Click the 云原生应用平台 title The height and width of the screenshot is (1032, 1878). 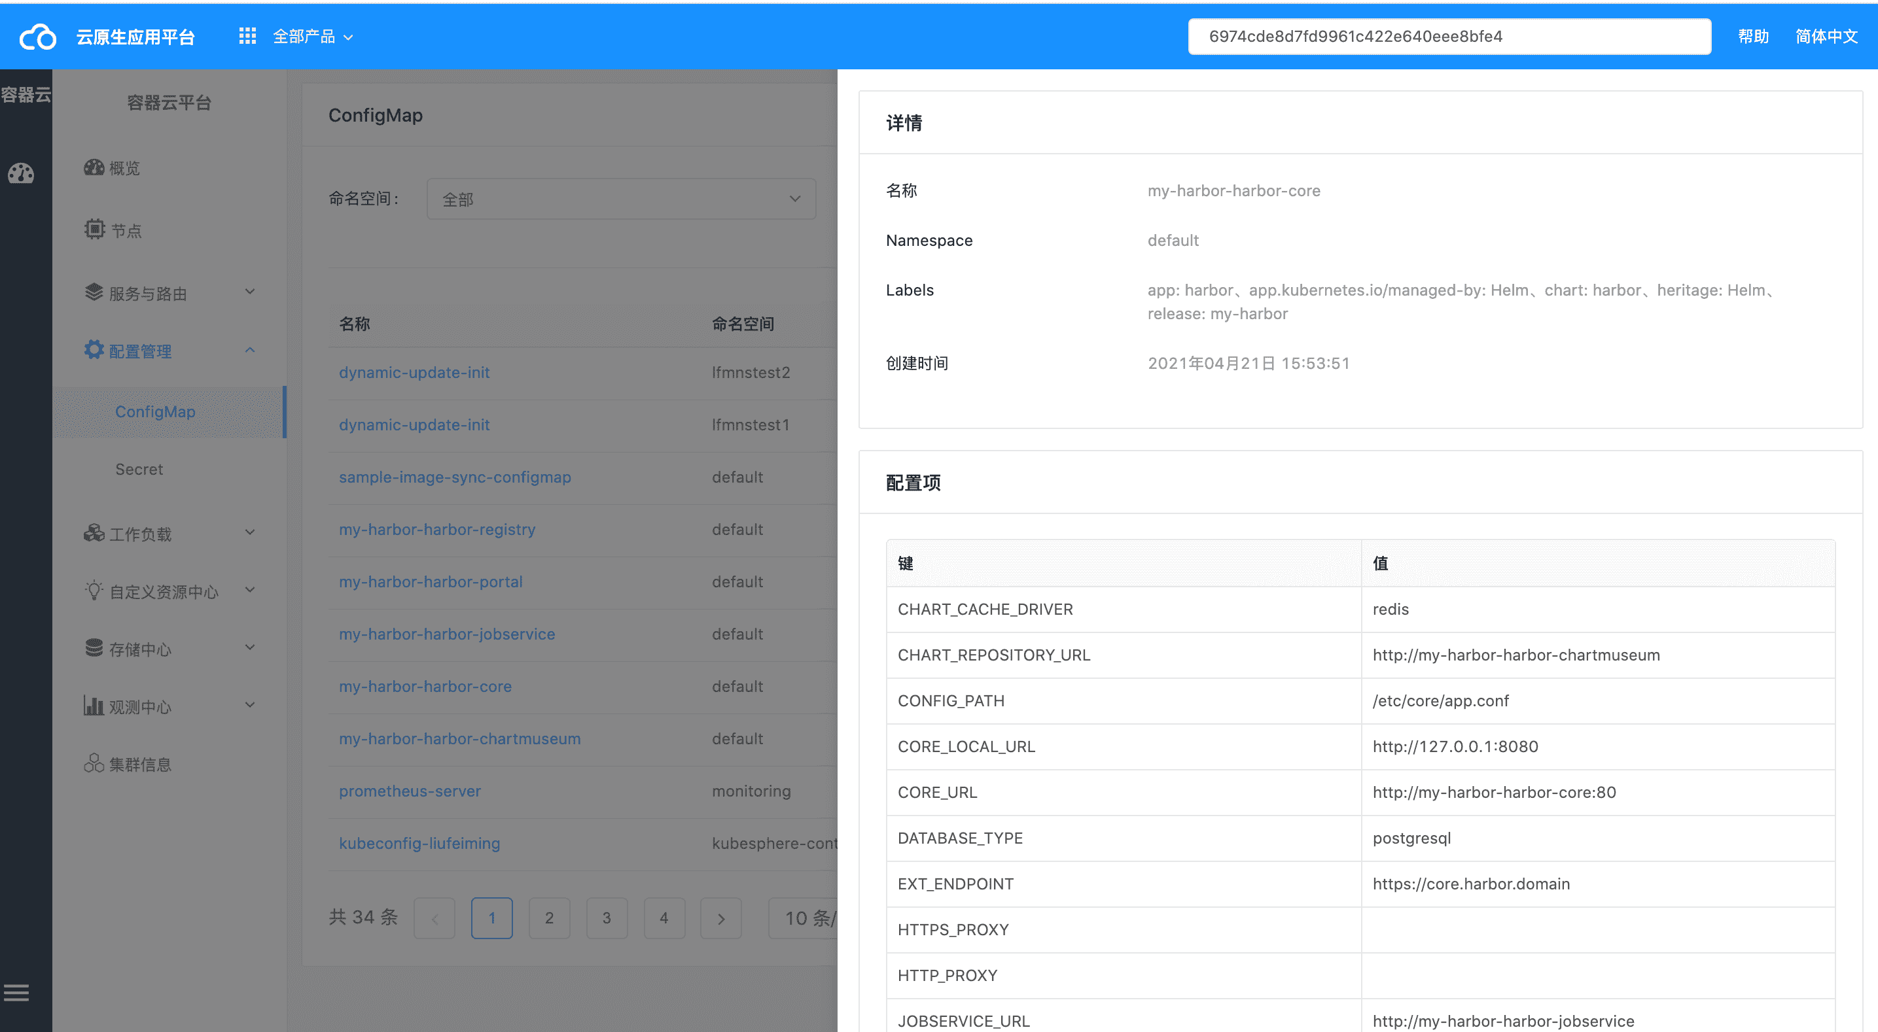click(135, 37)
